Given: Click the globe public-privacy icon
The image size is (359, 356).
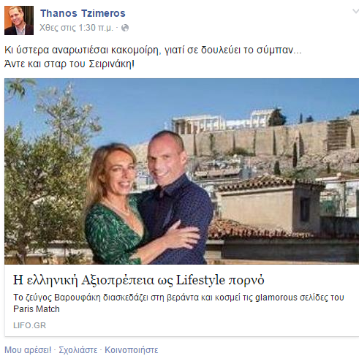Looking at the screenshot, I should point(125,28).
